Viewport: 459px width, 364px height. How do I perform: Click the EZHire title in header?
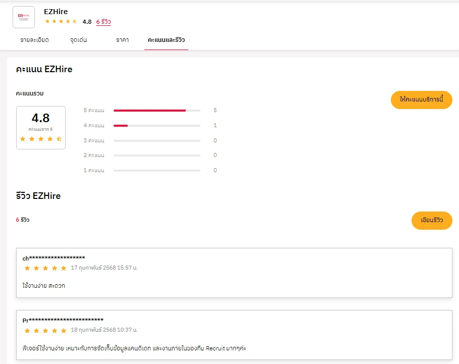pos(56,12)
